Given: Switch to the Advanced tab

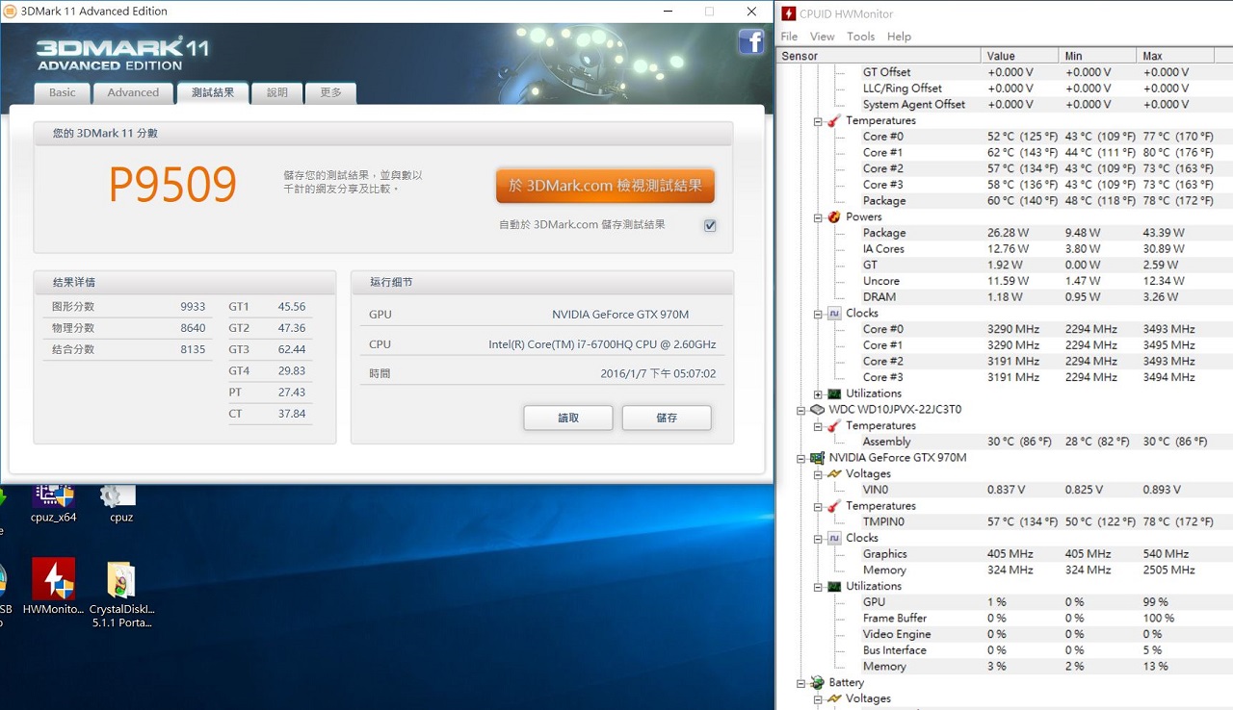Looking at the screenshot, I should 133,93.
